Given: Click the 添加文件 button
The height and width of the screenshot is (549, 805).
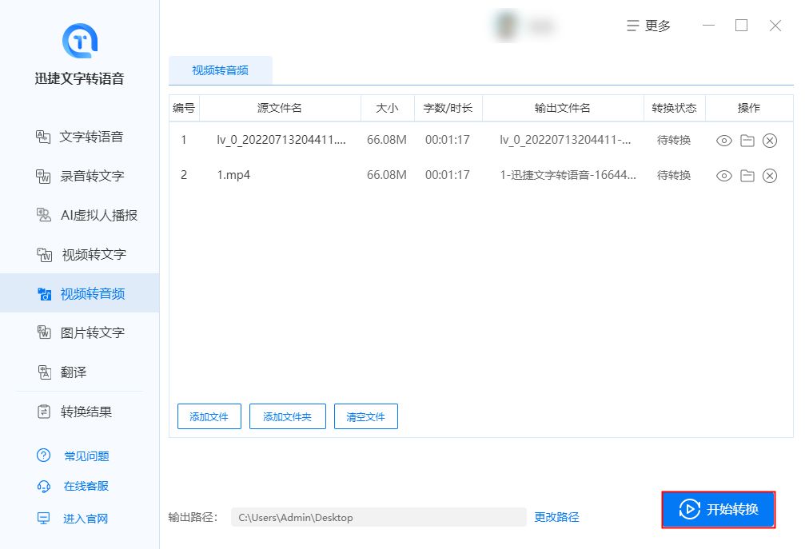Looking at the screenshot, I should [x=209, y=416].
